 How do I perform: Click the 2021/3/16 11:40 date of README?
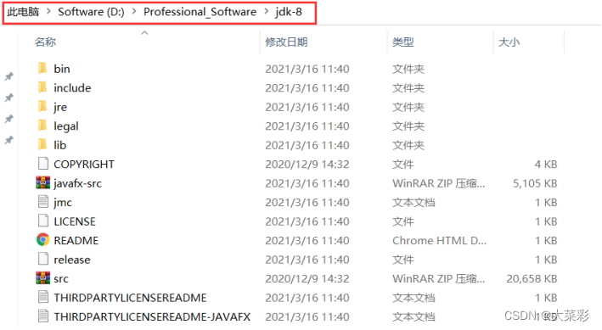click(x=307, y=241)
